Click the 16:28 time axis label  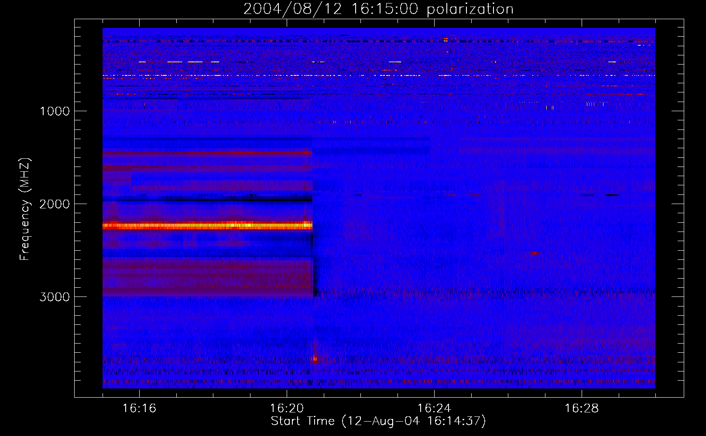(582, 409)
